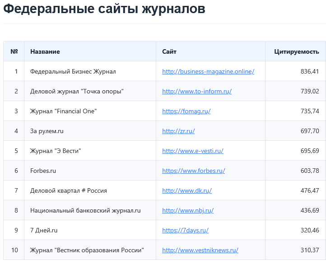Screen dimensions: 326x264
Task: Open the www.e-vesti.ru link
Action: pos(193,151)
